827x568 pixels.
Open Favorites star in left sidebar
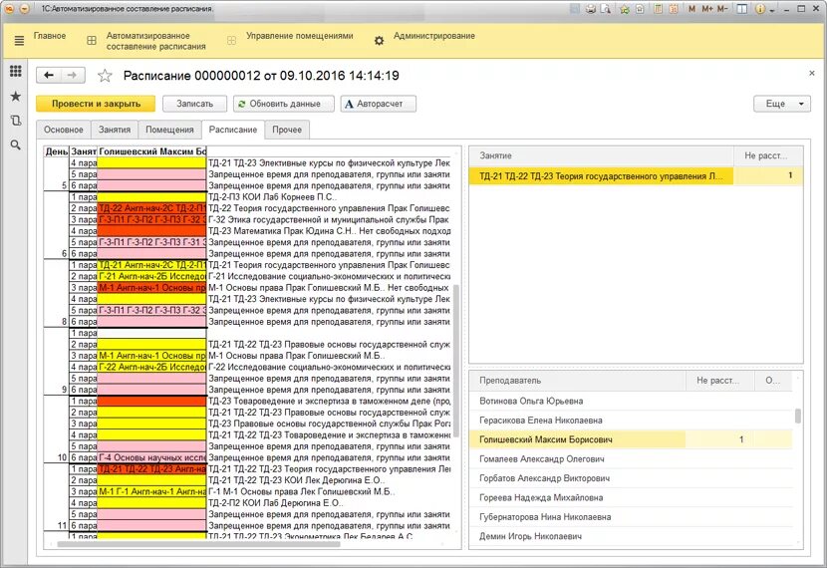pos(16,96)
